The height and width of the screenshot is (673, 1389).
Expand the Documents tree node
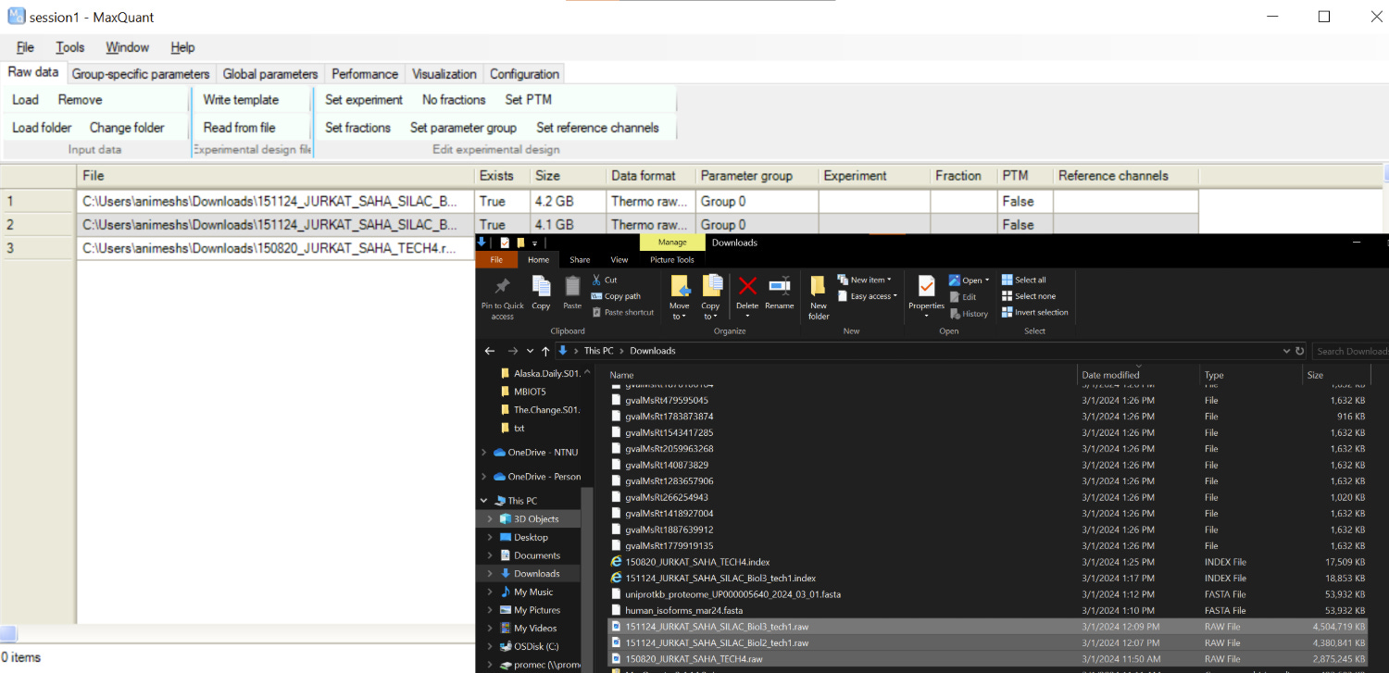coord(490,555)
